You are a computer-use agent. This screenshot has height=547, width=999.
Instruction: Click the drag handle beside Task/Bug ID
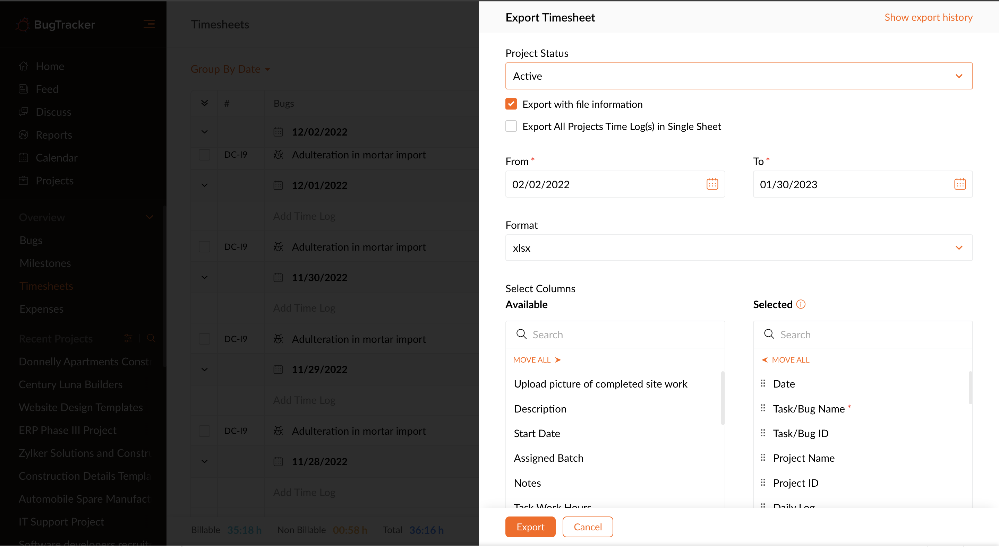click(763, 433)
